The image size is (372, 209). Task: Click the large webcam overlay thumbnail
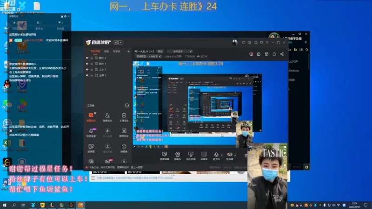267,176
